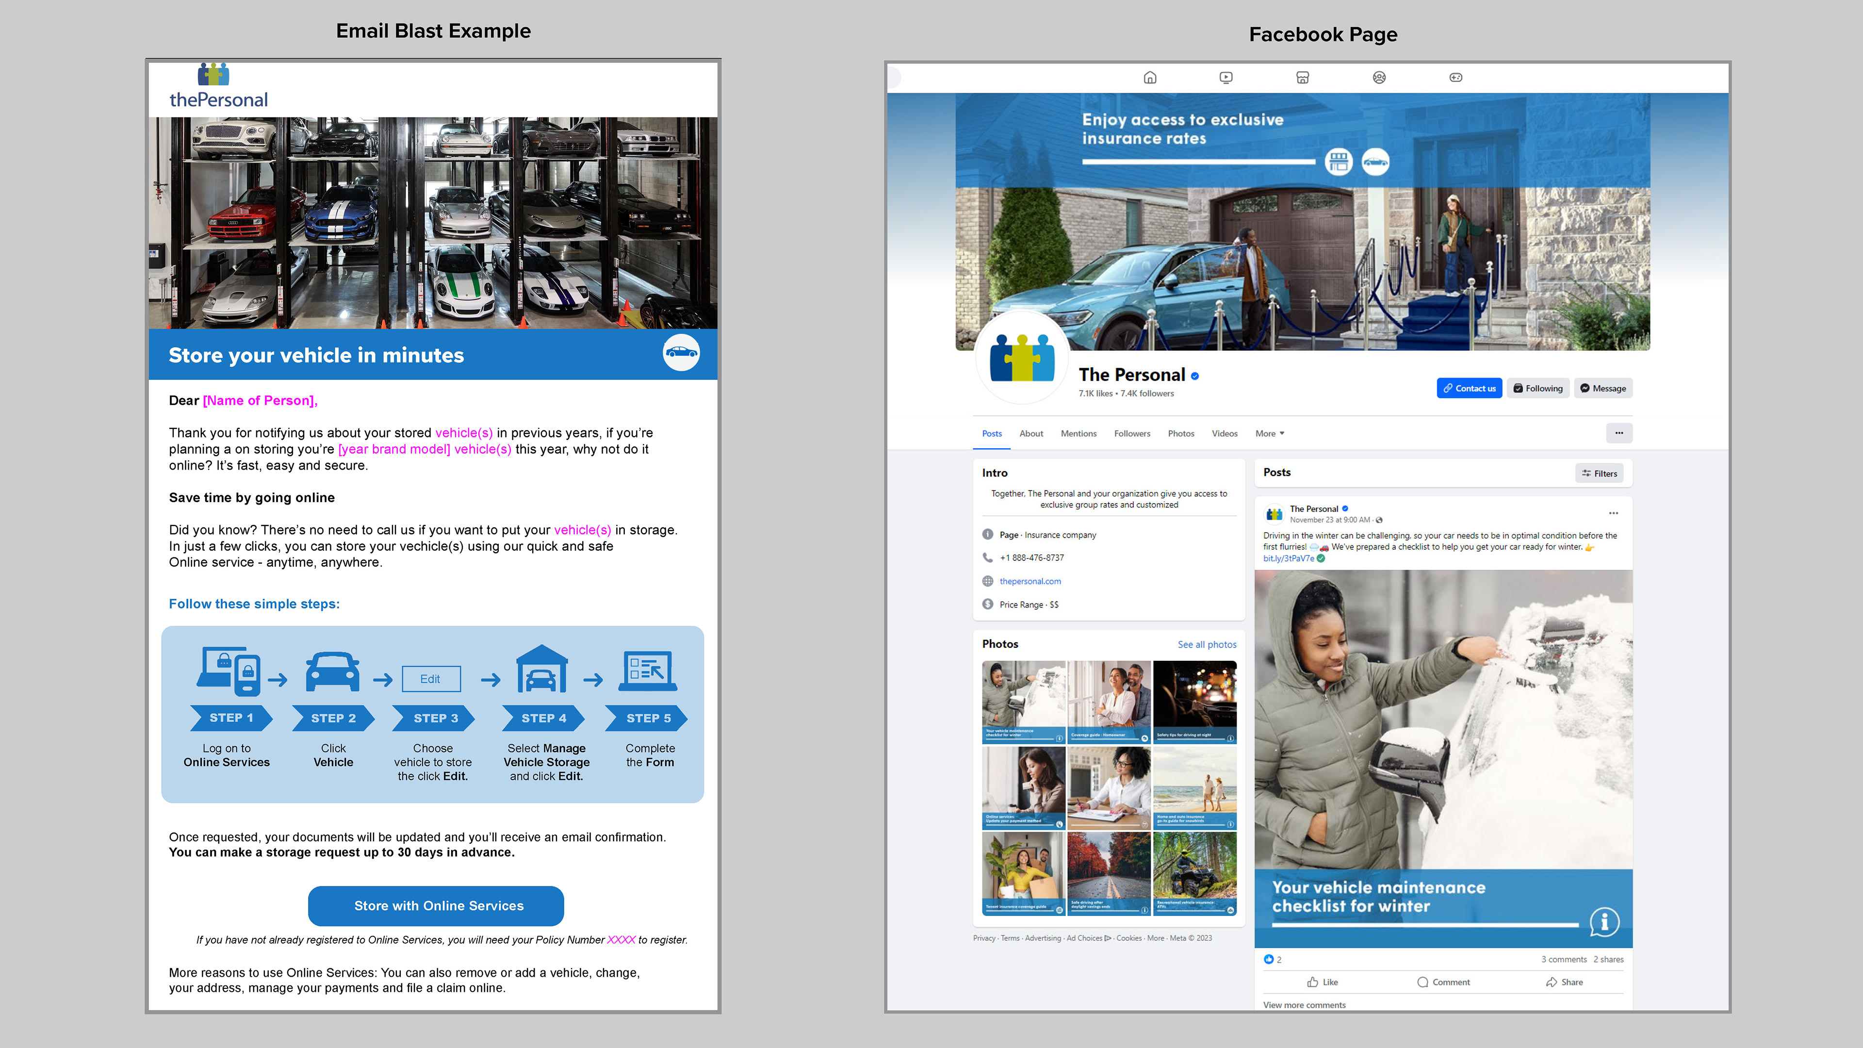
Task: Click the Facebook Home icon
Action: click(1149, 78)
